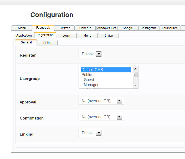Open the Fields tab

47,43
